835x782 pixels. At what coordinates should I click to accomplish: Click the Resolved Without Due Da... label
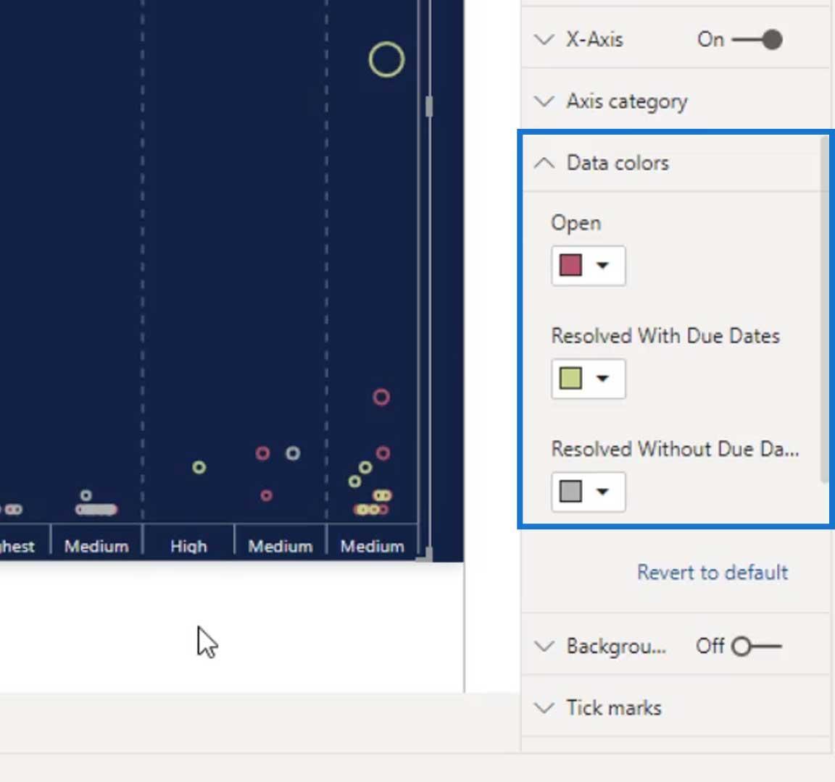pos(676,449)
